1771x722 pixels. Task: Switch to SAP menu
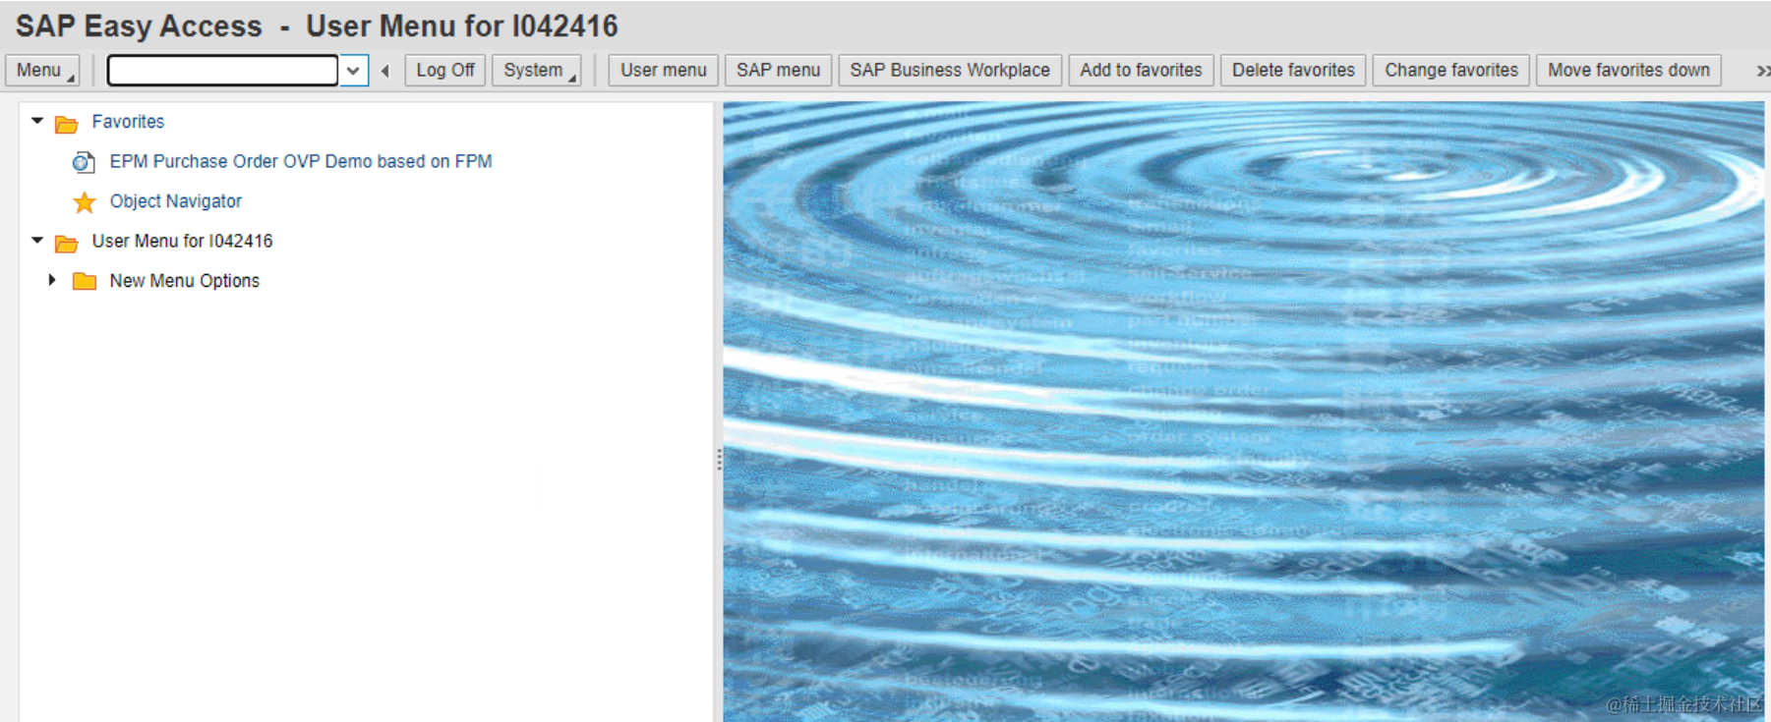coord(778,70)
